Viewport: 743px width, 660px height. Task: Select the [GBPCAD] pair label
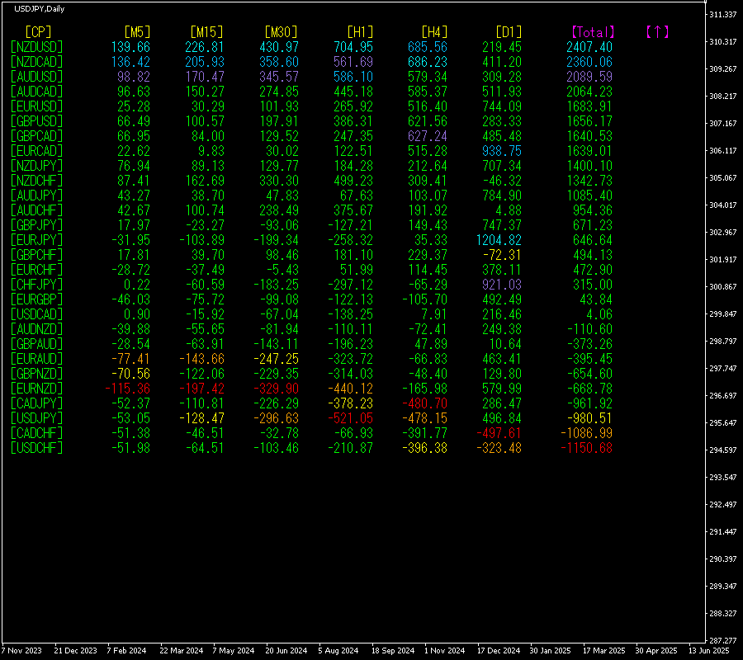pos(36,136)
